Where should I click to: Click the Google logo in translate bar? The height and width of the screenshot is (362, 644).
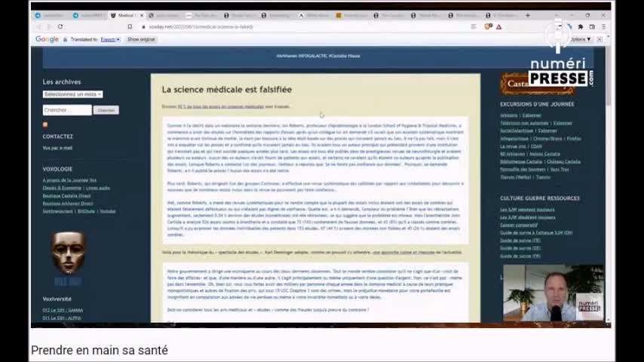tap(47, 39)
